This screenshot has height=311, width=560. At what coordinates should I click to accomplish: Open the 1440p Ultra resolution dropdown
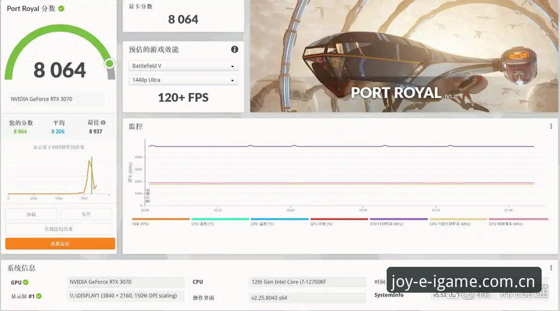coord(183,80)
